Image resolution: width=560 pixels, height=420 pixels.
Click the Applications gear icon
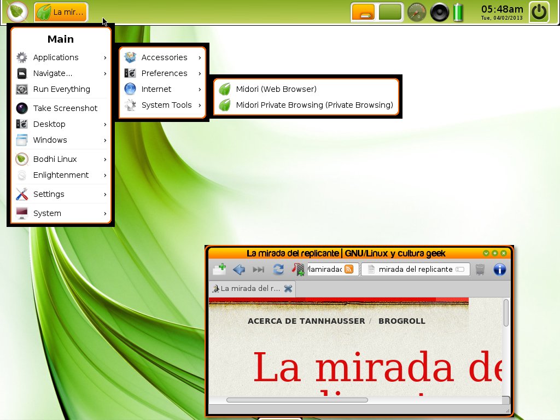click(22, 57)
